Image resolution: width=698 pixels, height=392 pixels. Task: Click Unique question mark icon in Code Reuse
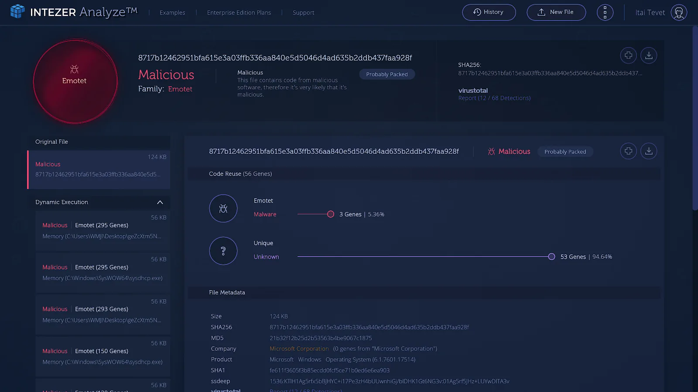click(223, 251)
